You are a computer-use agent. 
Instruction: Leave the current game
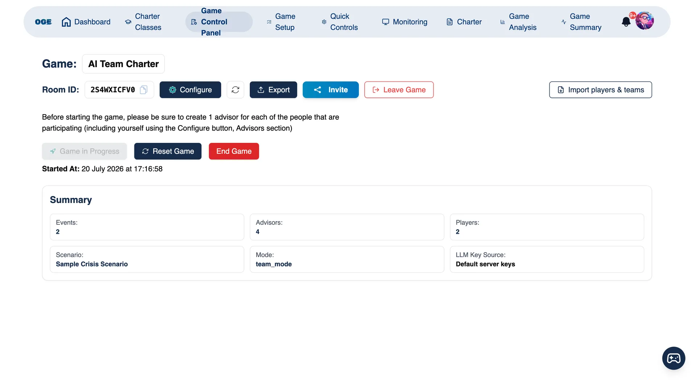[x=399, y=90]
